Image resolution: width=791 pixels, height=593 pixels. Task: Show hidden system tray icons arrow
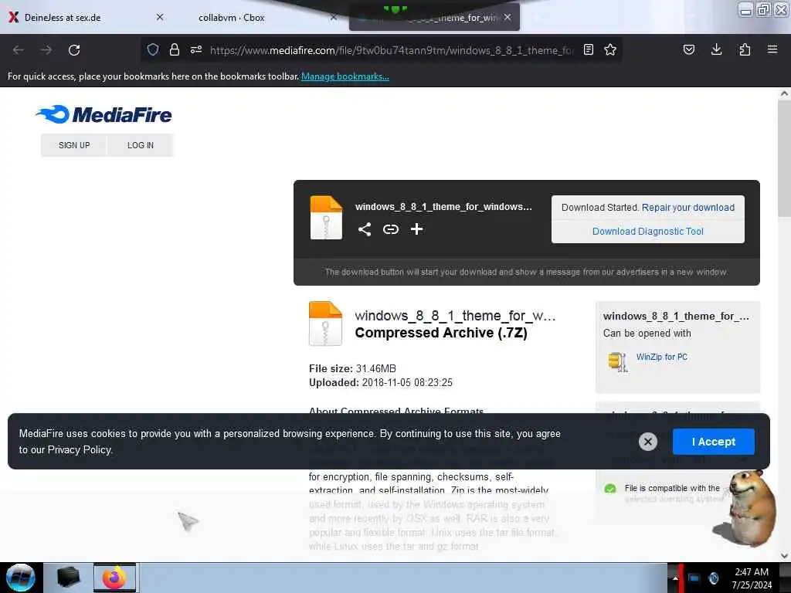pos(674,578)
